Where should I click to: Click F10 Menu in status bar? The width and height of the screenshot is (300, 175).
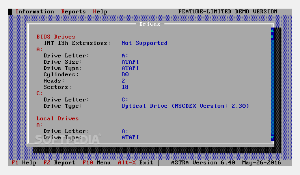97,162
